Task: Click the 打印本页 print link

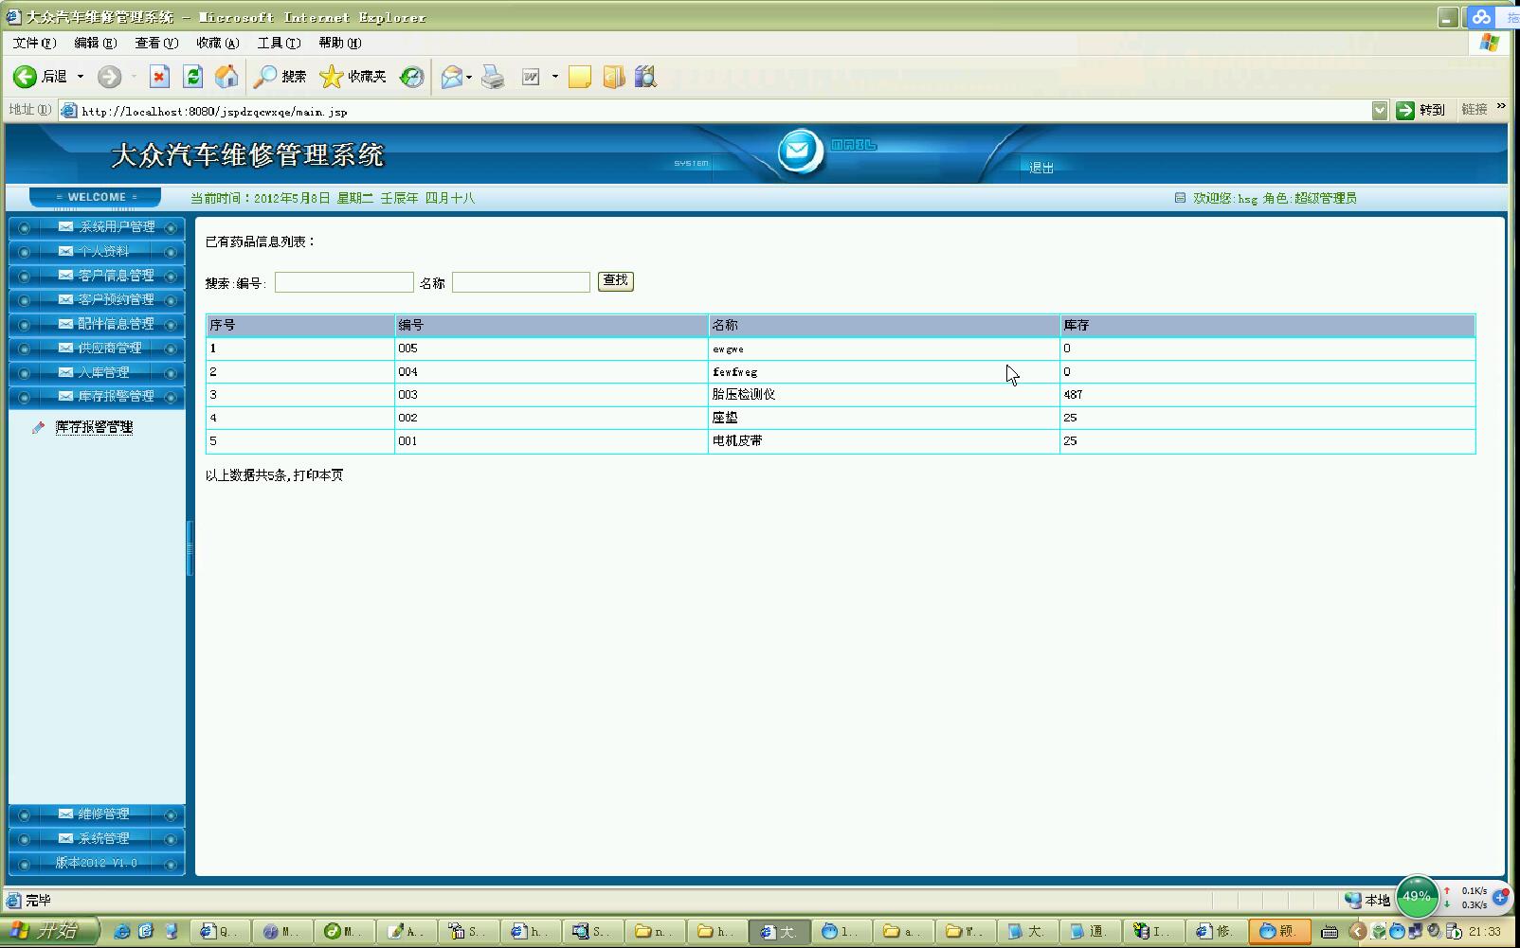Action: pyautogui.click(x=318, y=475)
